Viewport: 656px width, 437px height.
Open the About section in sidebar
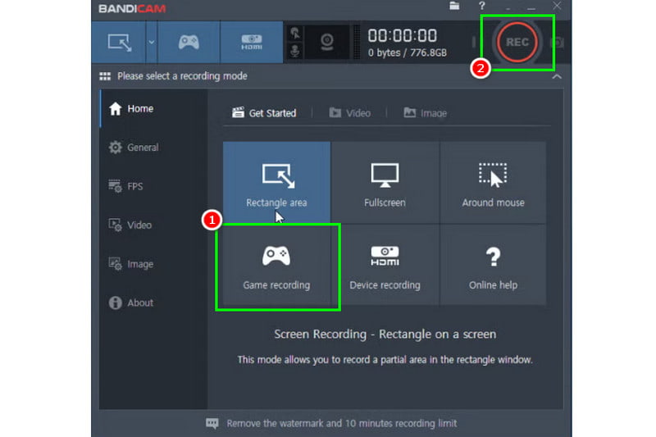(153, 303)
